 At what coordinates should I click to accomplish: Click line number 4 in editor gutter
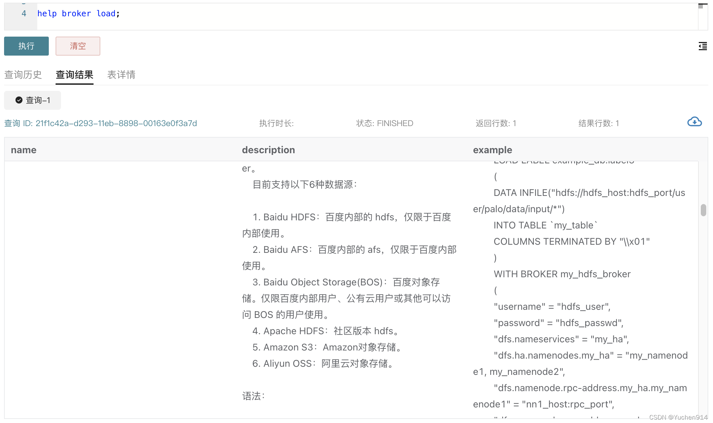click(x=24, y=14)
